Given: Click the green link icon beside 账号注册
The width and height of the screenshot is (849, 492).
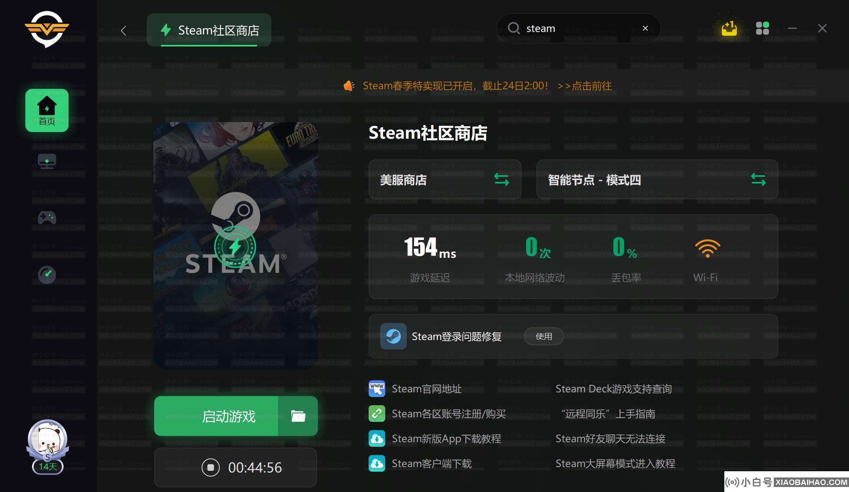Looking at the screenshot, I should [x=377, y=414].
